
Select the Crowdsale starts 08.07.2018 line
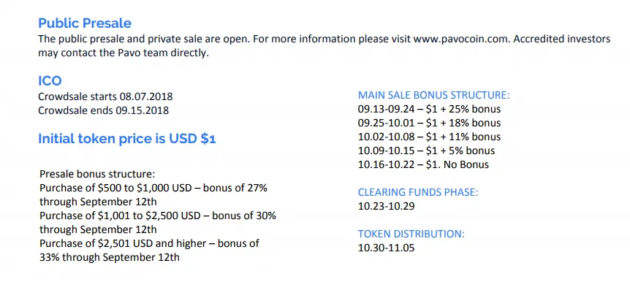click(105, 97)
